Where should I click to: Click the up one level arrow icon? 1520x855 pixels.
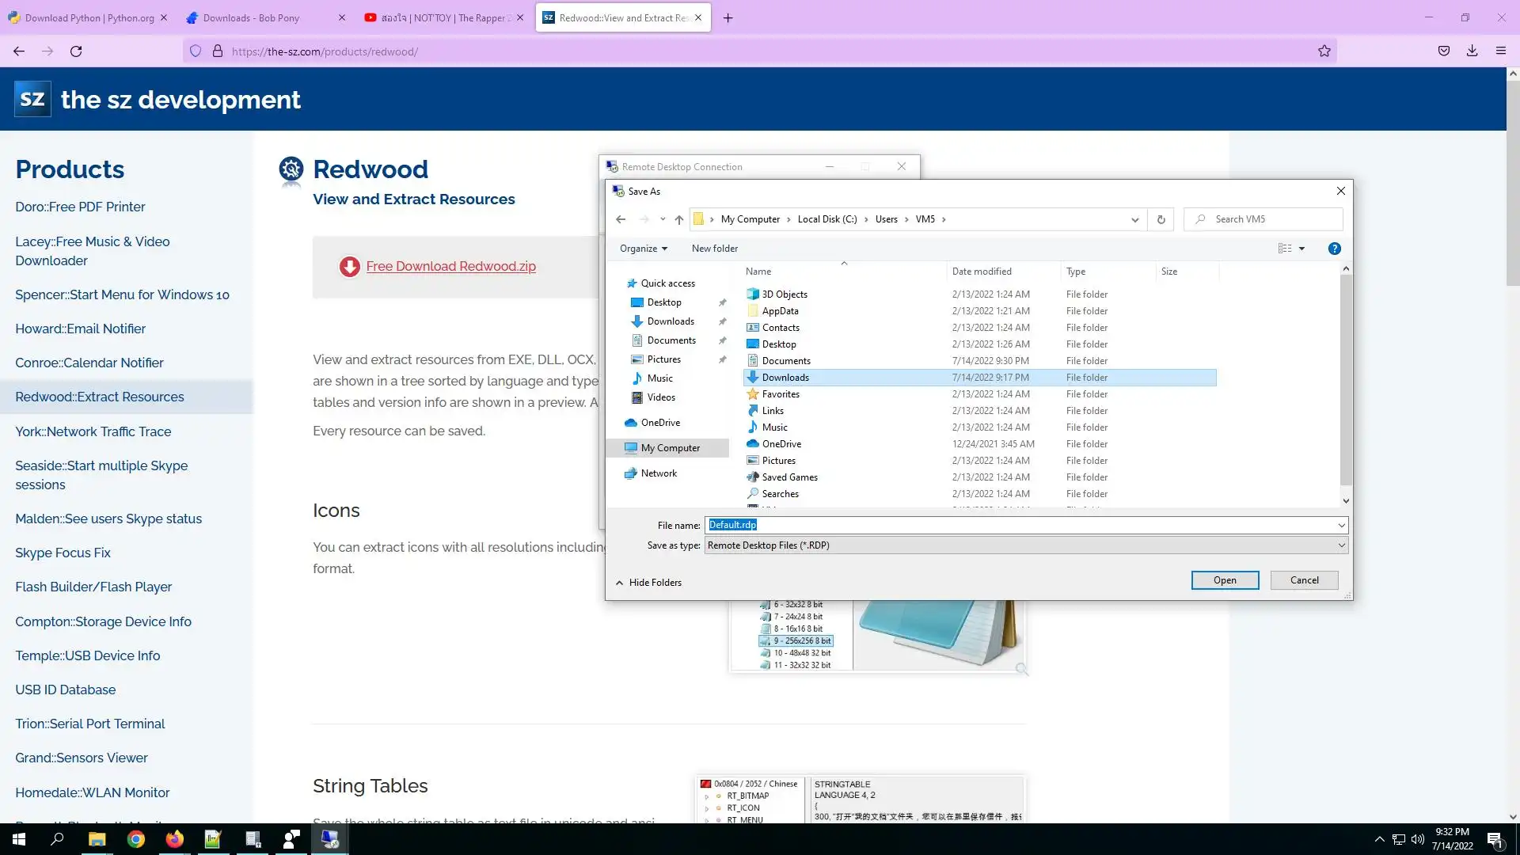[678, 219]
